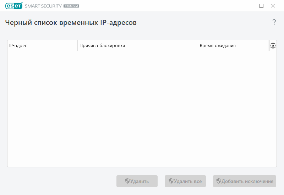Click the heading "Черный список временных IP-адресов"
This screenshot has height=195, width=284.
click(x=71, y=23)
